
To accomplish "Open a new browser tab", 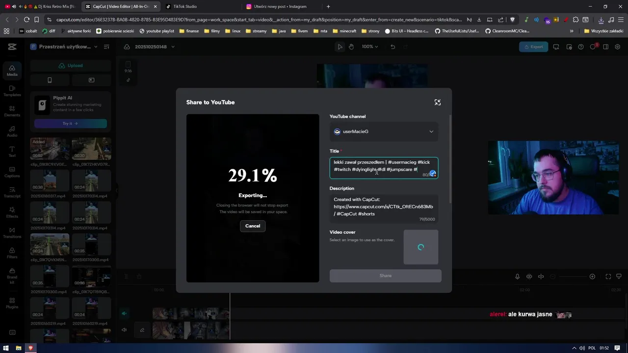I will click(328, 6).
